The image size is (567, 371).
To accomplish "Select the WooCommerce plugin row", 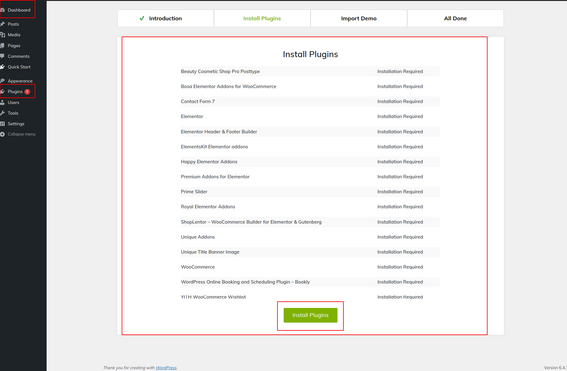I will (198, 267).
